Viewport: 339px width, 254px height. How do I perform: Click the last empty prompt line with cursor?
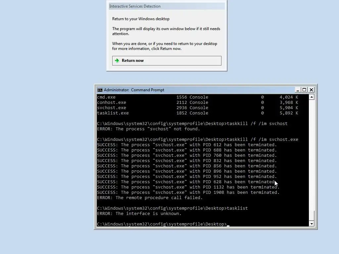163,224
